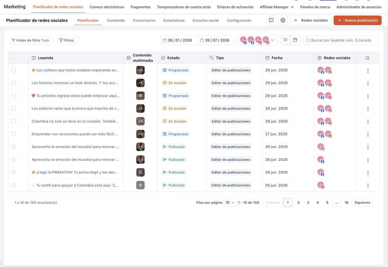Image resolution: width=388 pixels, height=267 pixels.
Task: Open the Estadísticas subtab
Action: pyautogui.click(x=174, y=20)
